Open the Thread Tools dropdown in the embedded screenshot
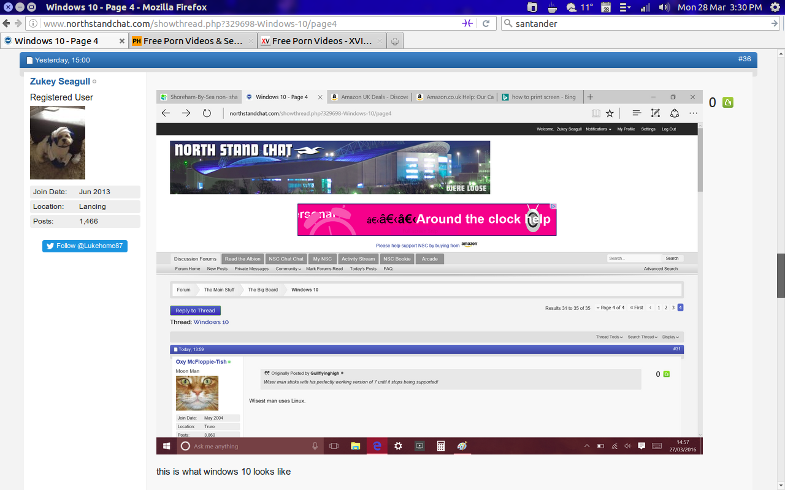This screenshot has width=785, height=490. (609, 337)
